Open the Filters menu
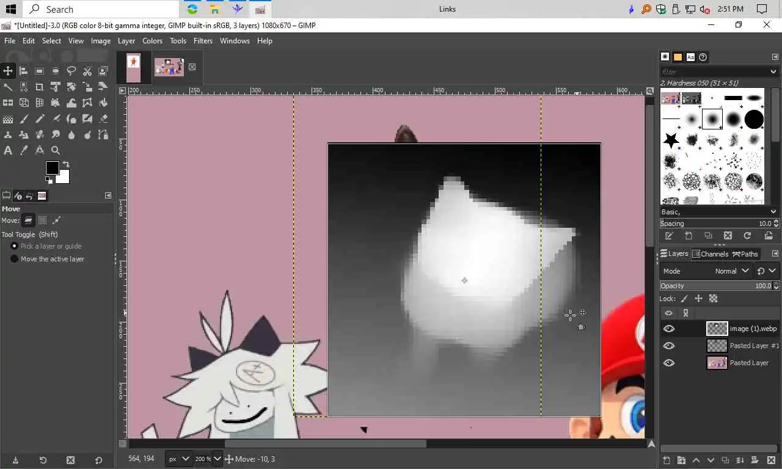Image resolution: width=782 pixels, height=469 pixels. click(x=203, y=41)
